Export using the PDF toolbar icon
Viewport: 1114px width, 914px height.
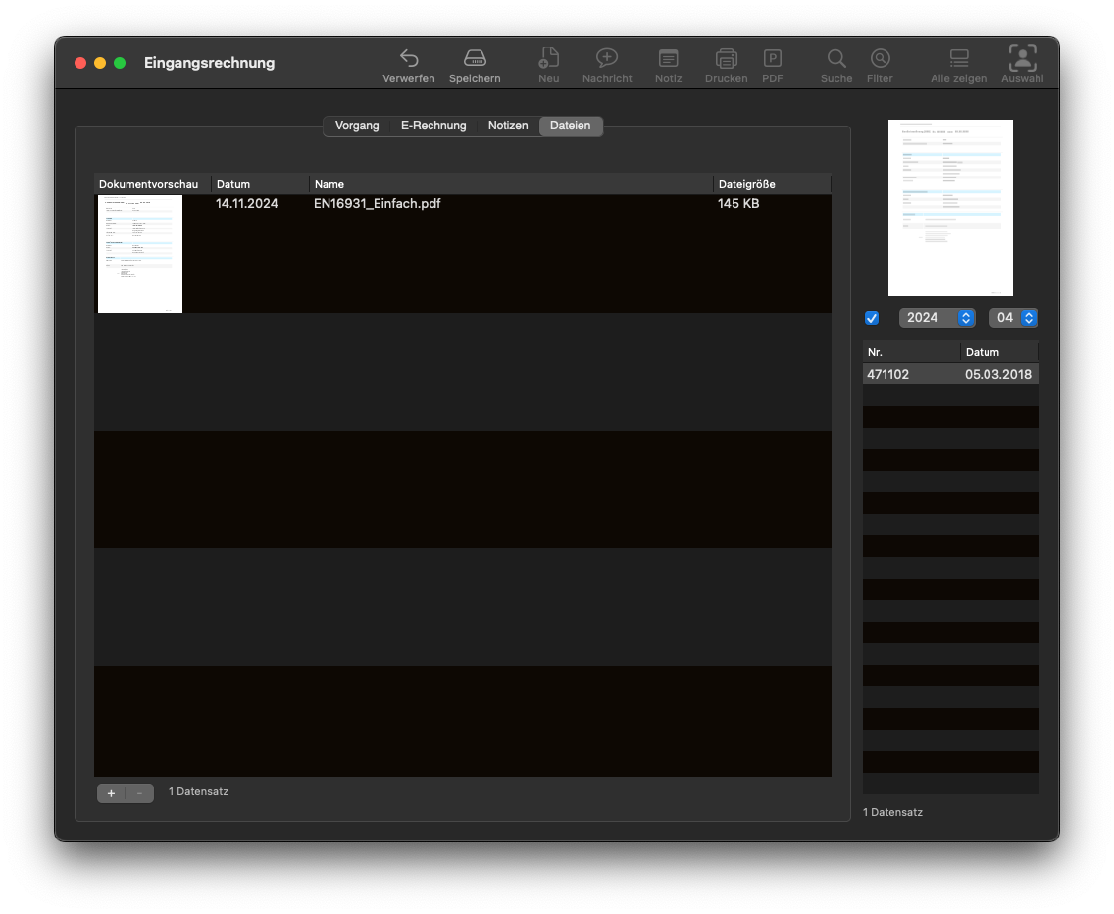pyautogui.click(x=773, y=58)
